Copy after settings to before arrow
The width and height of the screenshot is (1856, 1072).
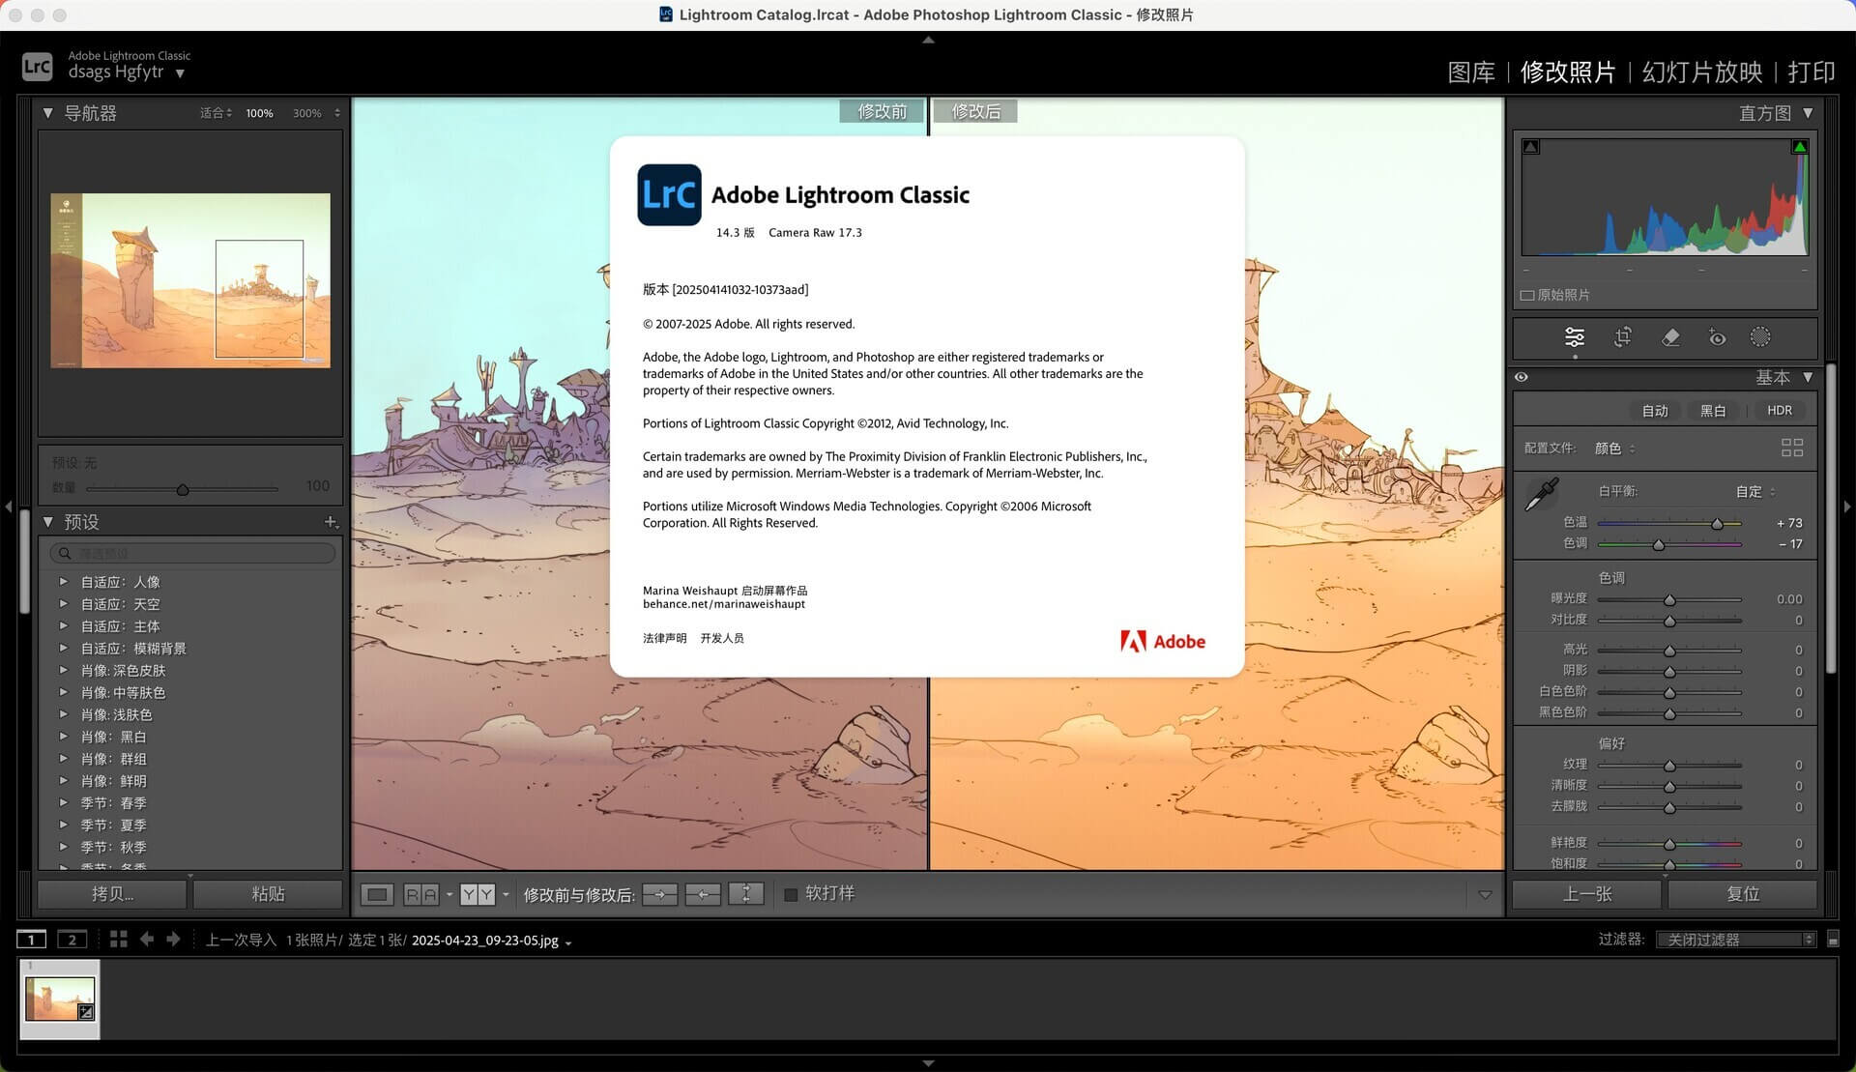click(x=703, y=894)
